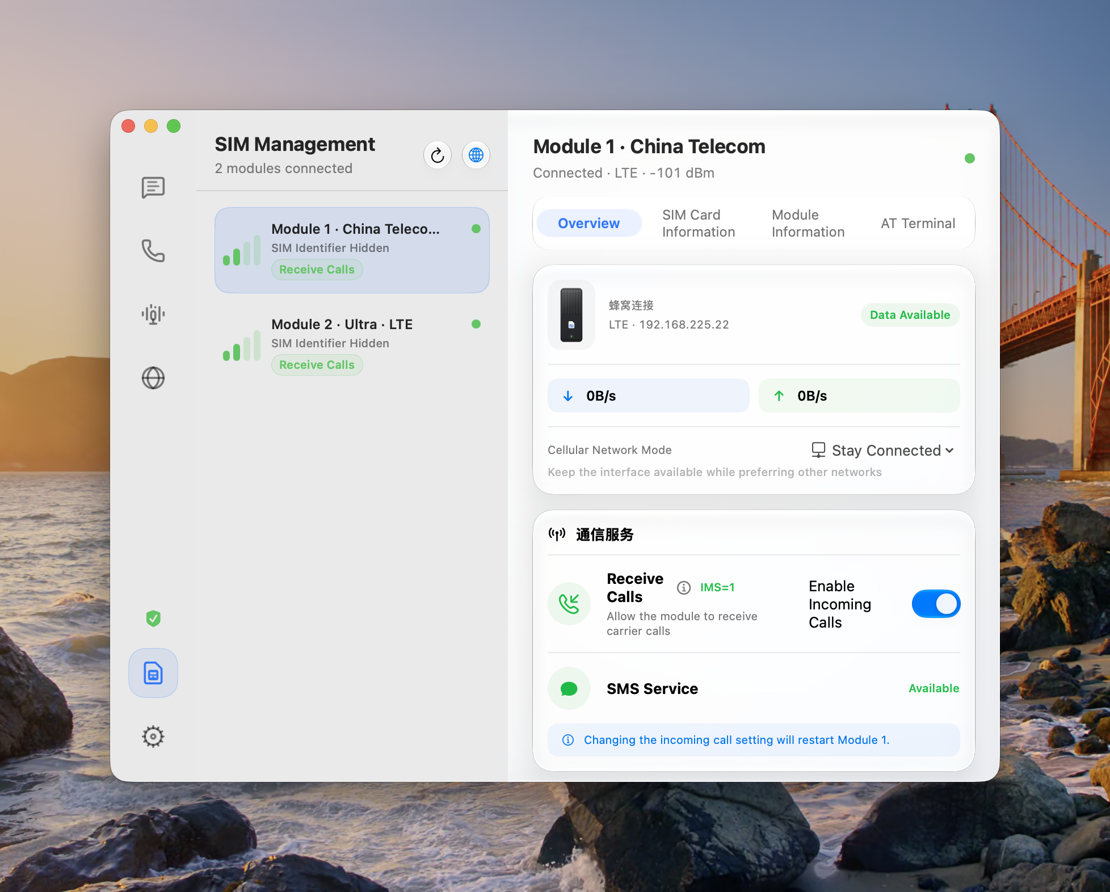The width and height of the screenshot is (1110, 892).
Task: Click the Module 2 signal strength bars
Action: click(x=242, y=346)
